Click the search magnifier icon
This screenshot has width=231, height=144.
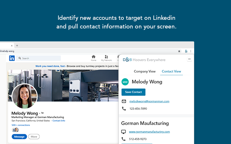tap(20, 58)
